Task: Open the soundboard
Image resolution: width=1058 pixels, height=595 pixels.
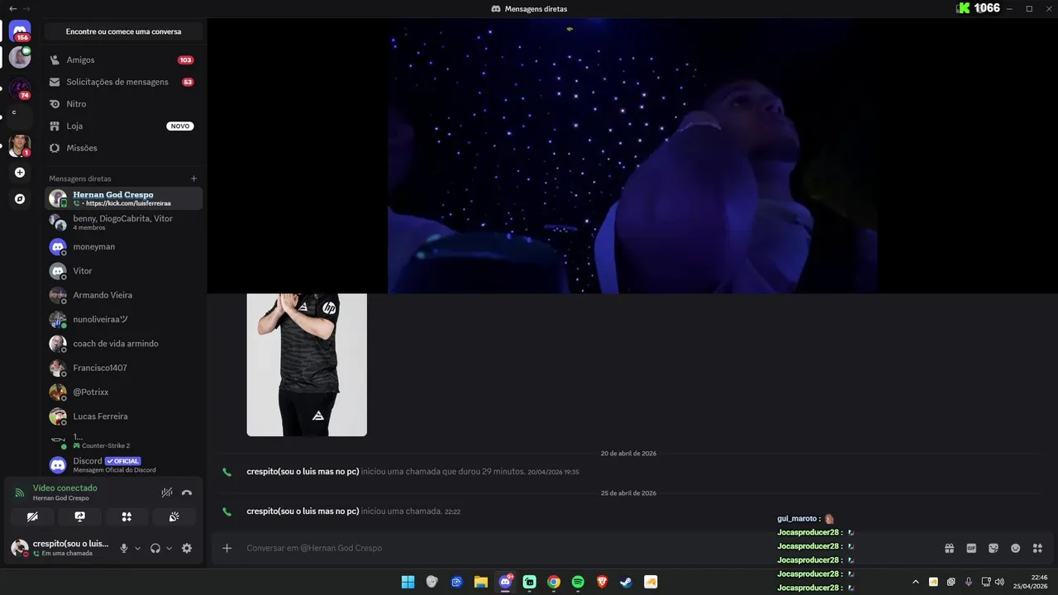Action: click(x=174, y=516)
